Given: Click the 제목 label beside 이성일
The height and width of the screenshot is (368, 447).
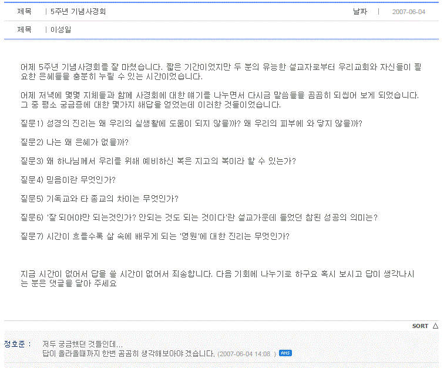Looking at the screenshot, I should [x=24, y=29].
